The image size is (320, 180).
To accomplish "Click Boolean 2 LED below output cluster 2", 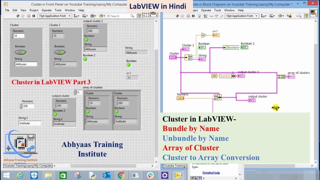I will 85,59.
